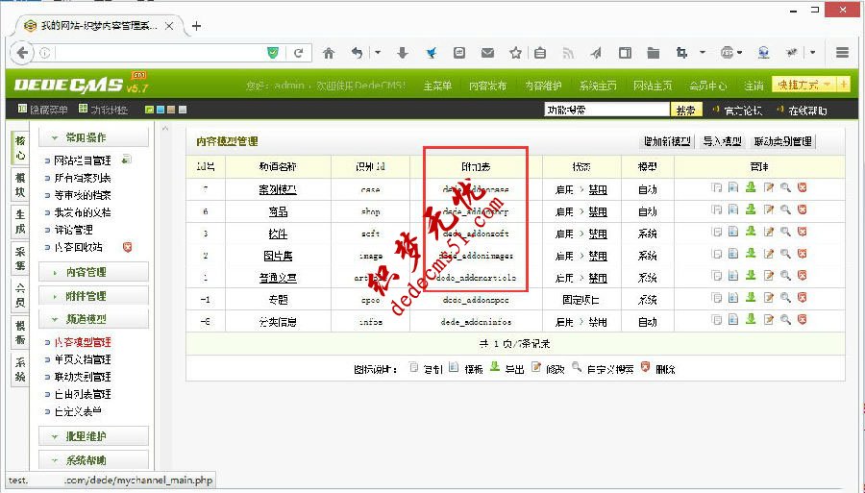Viewport: 865px width, 493px height.
Task: Copy the 案例模型 (case) model
Action: 716,188
